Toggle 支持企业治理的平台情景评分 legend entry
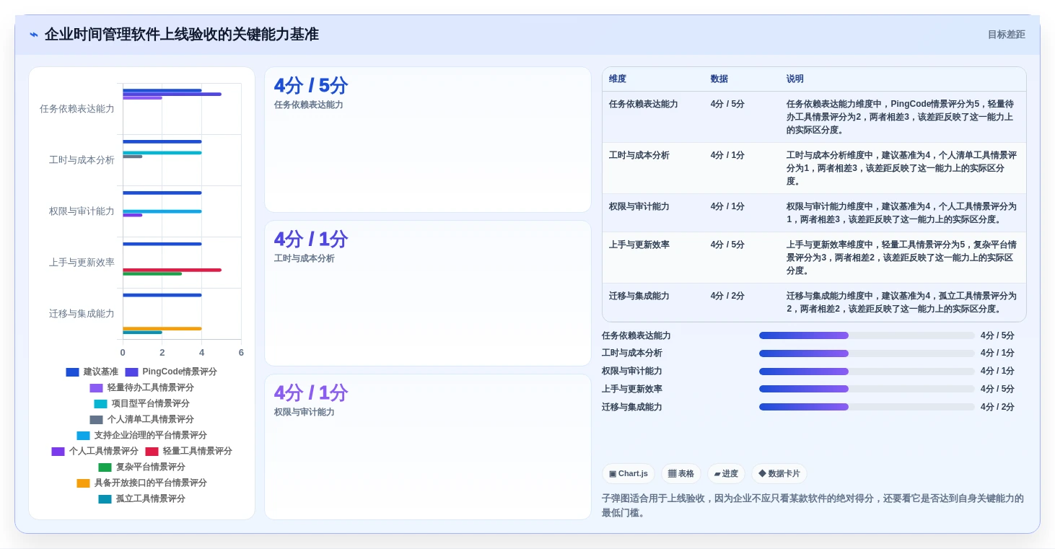 pos(141,436)
